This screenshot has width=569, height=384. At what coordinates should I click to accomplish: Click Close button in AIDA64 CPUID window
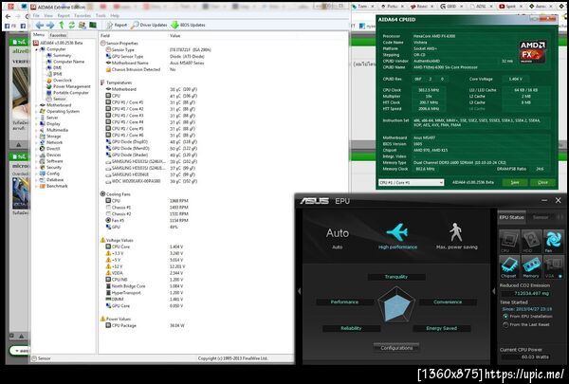(x=542, y=183)
